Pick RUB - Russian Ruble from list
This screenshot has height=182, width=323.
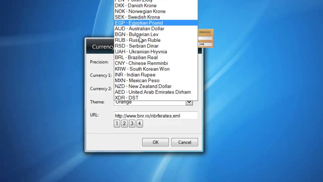pos(156,40)
